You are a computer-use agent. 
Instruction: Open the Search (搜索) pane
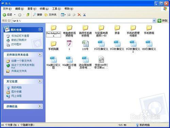point(37,15)
